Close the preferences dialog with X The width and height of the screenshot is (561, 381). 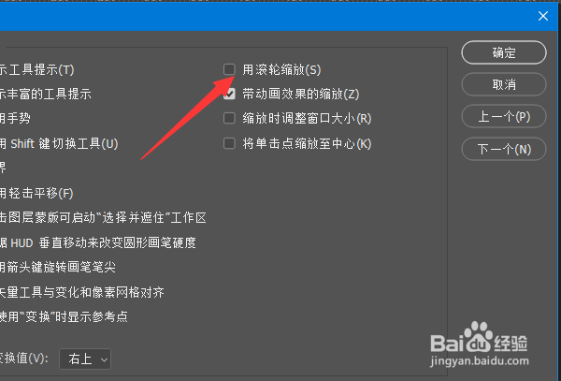(x=543, y=16)
